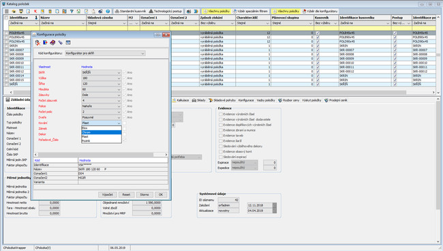Open the Skříň value dropdown
443x251 pixels.
pyautogui.click(x=102, y=72)
